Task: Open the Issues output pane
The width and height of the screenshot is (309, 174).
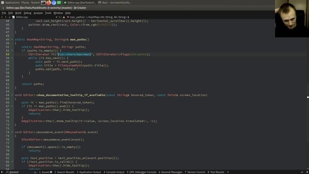Action: (45, 172)
